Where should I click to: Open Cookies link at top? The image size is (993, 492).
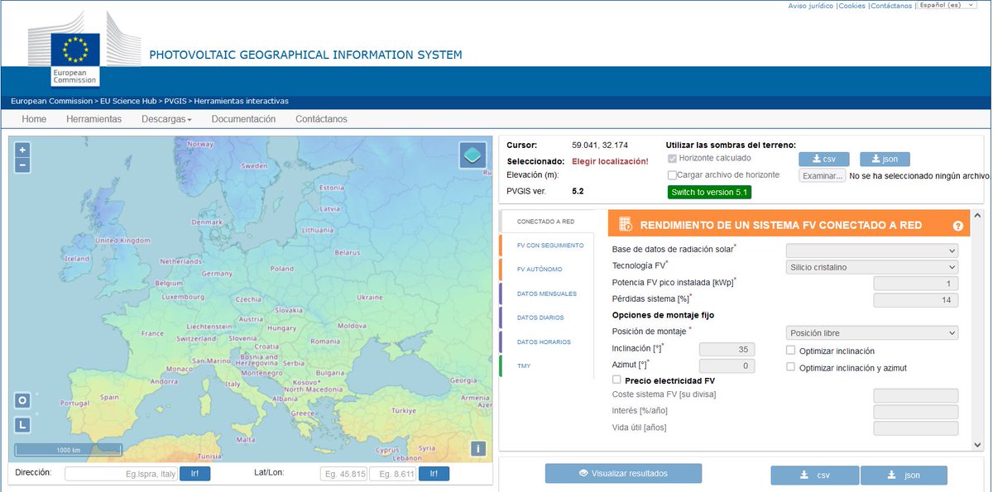point(852,6)
